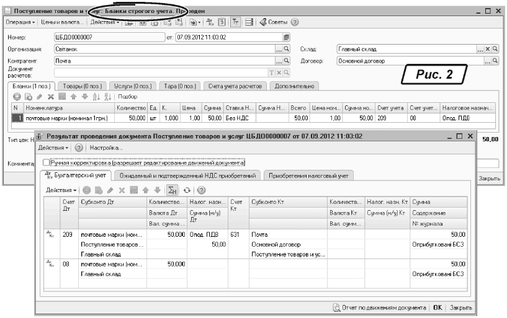Open Отчет по движениям документа

[380, 307]
